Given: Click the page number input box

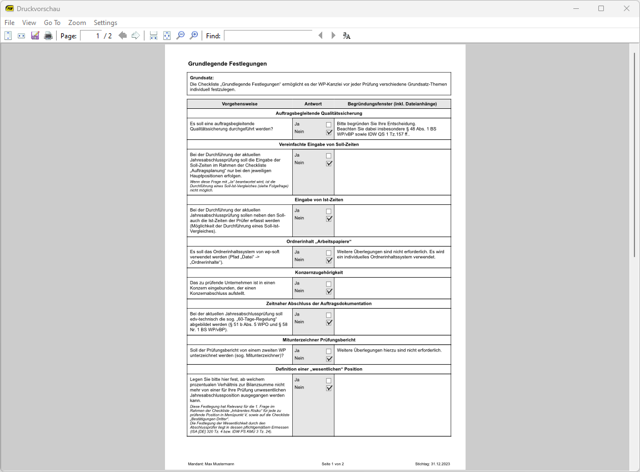Looking at the screenshot, I should coord(91,36).
